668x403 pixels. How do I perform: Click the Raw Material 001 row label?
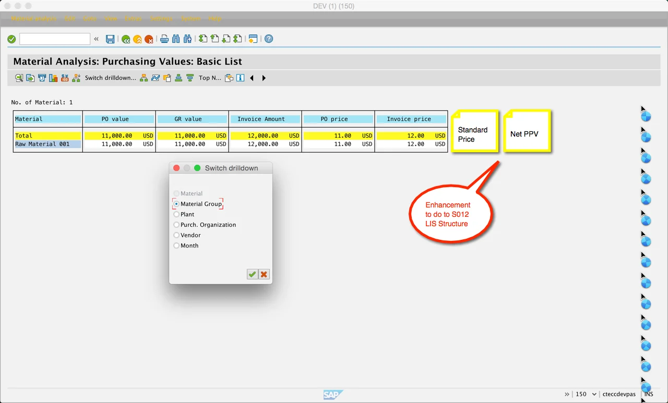pyautogui.click(x=42, y=144)
